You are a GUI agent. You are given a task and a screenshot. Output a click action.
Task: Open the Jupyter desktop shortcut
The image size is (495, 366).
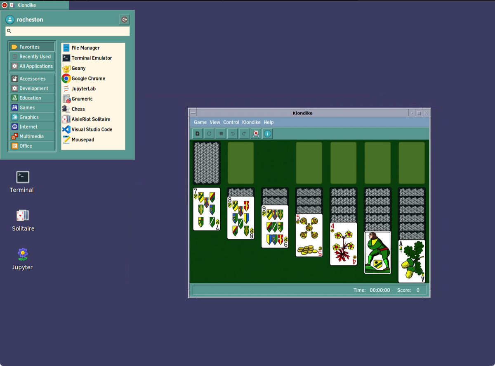(22, 258)
